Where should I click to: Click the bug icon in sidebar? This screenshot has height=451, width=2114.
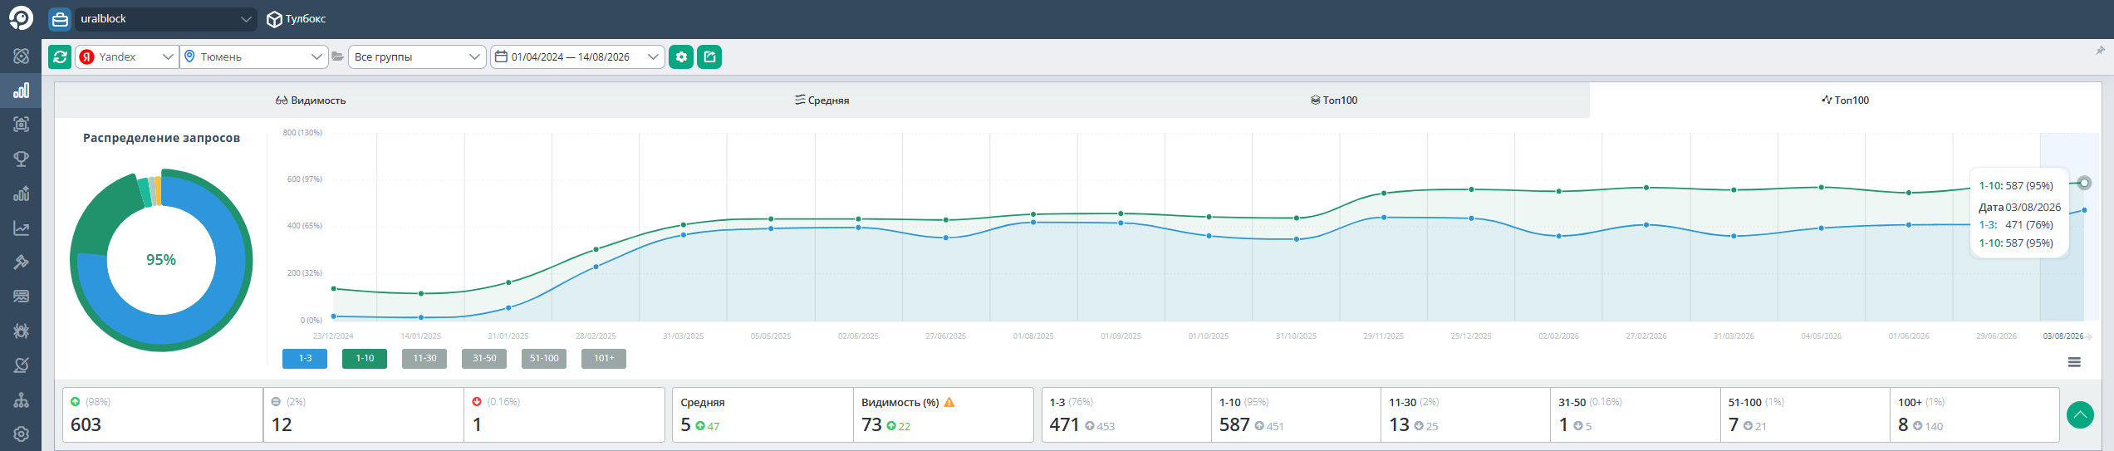point(21,331)
